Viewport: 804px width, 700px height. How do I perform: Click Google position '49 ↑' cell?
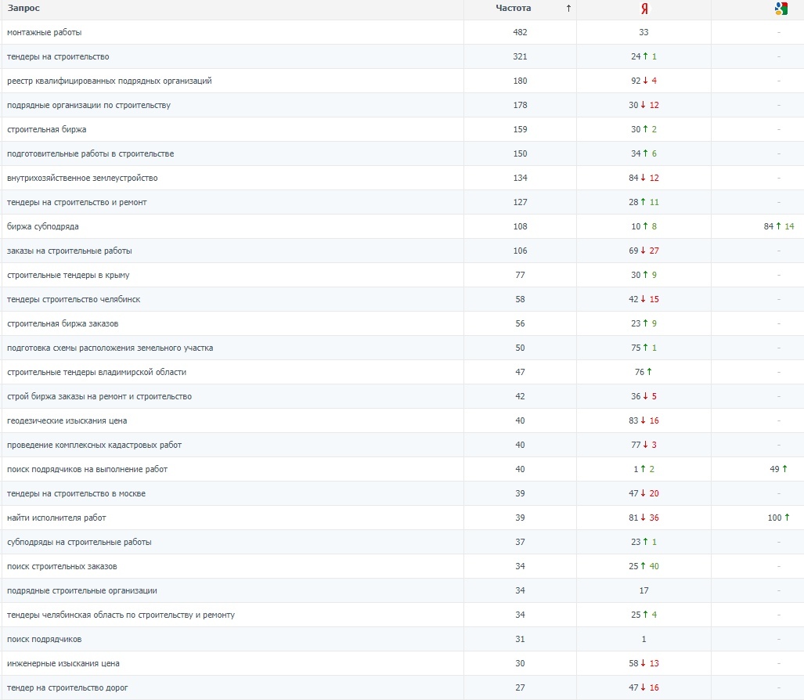[x=778, y=469]
